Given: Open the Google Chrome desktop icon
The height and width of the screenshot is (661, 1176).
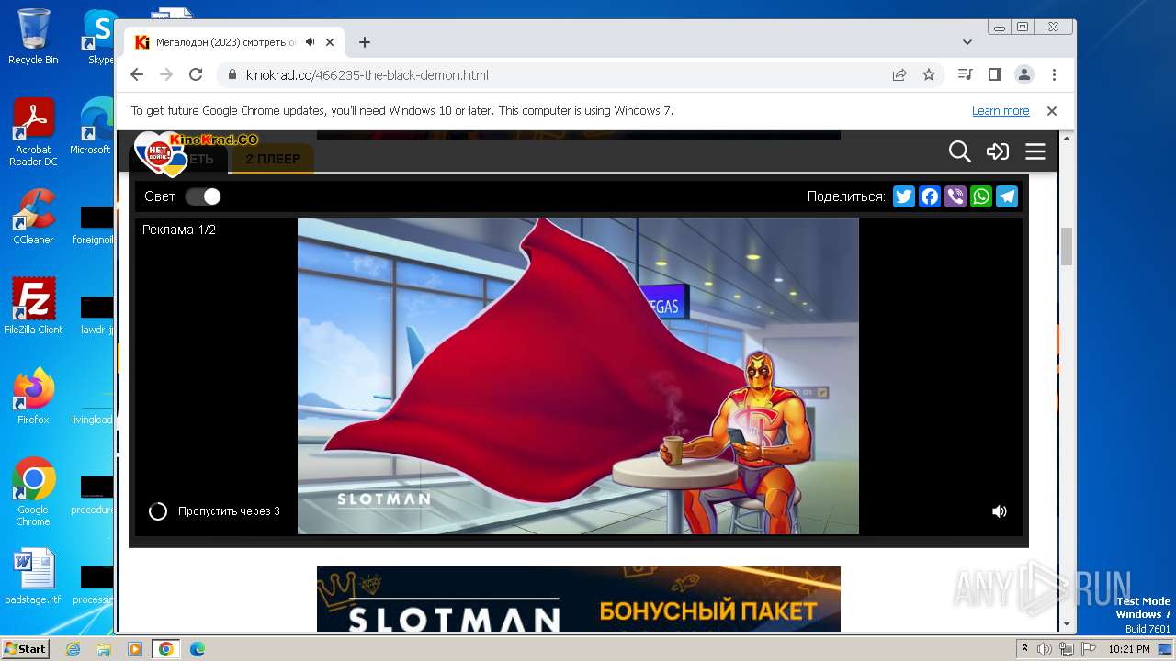Looking at the screenshot, I should (33, 491).
